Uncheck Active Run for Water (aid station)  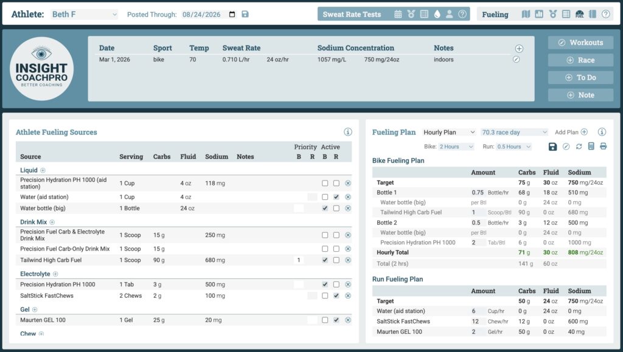[336, 197]
